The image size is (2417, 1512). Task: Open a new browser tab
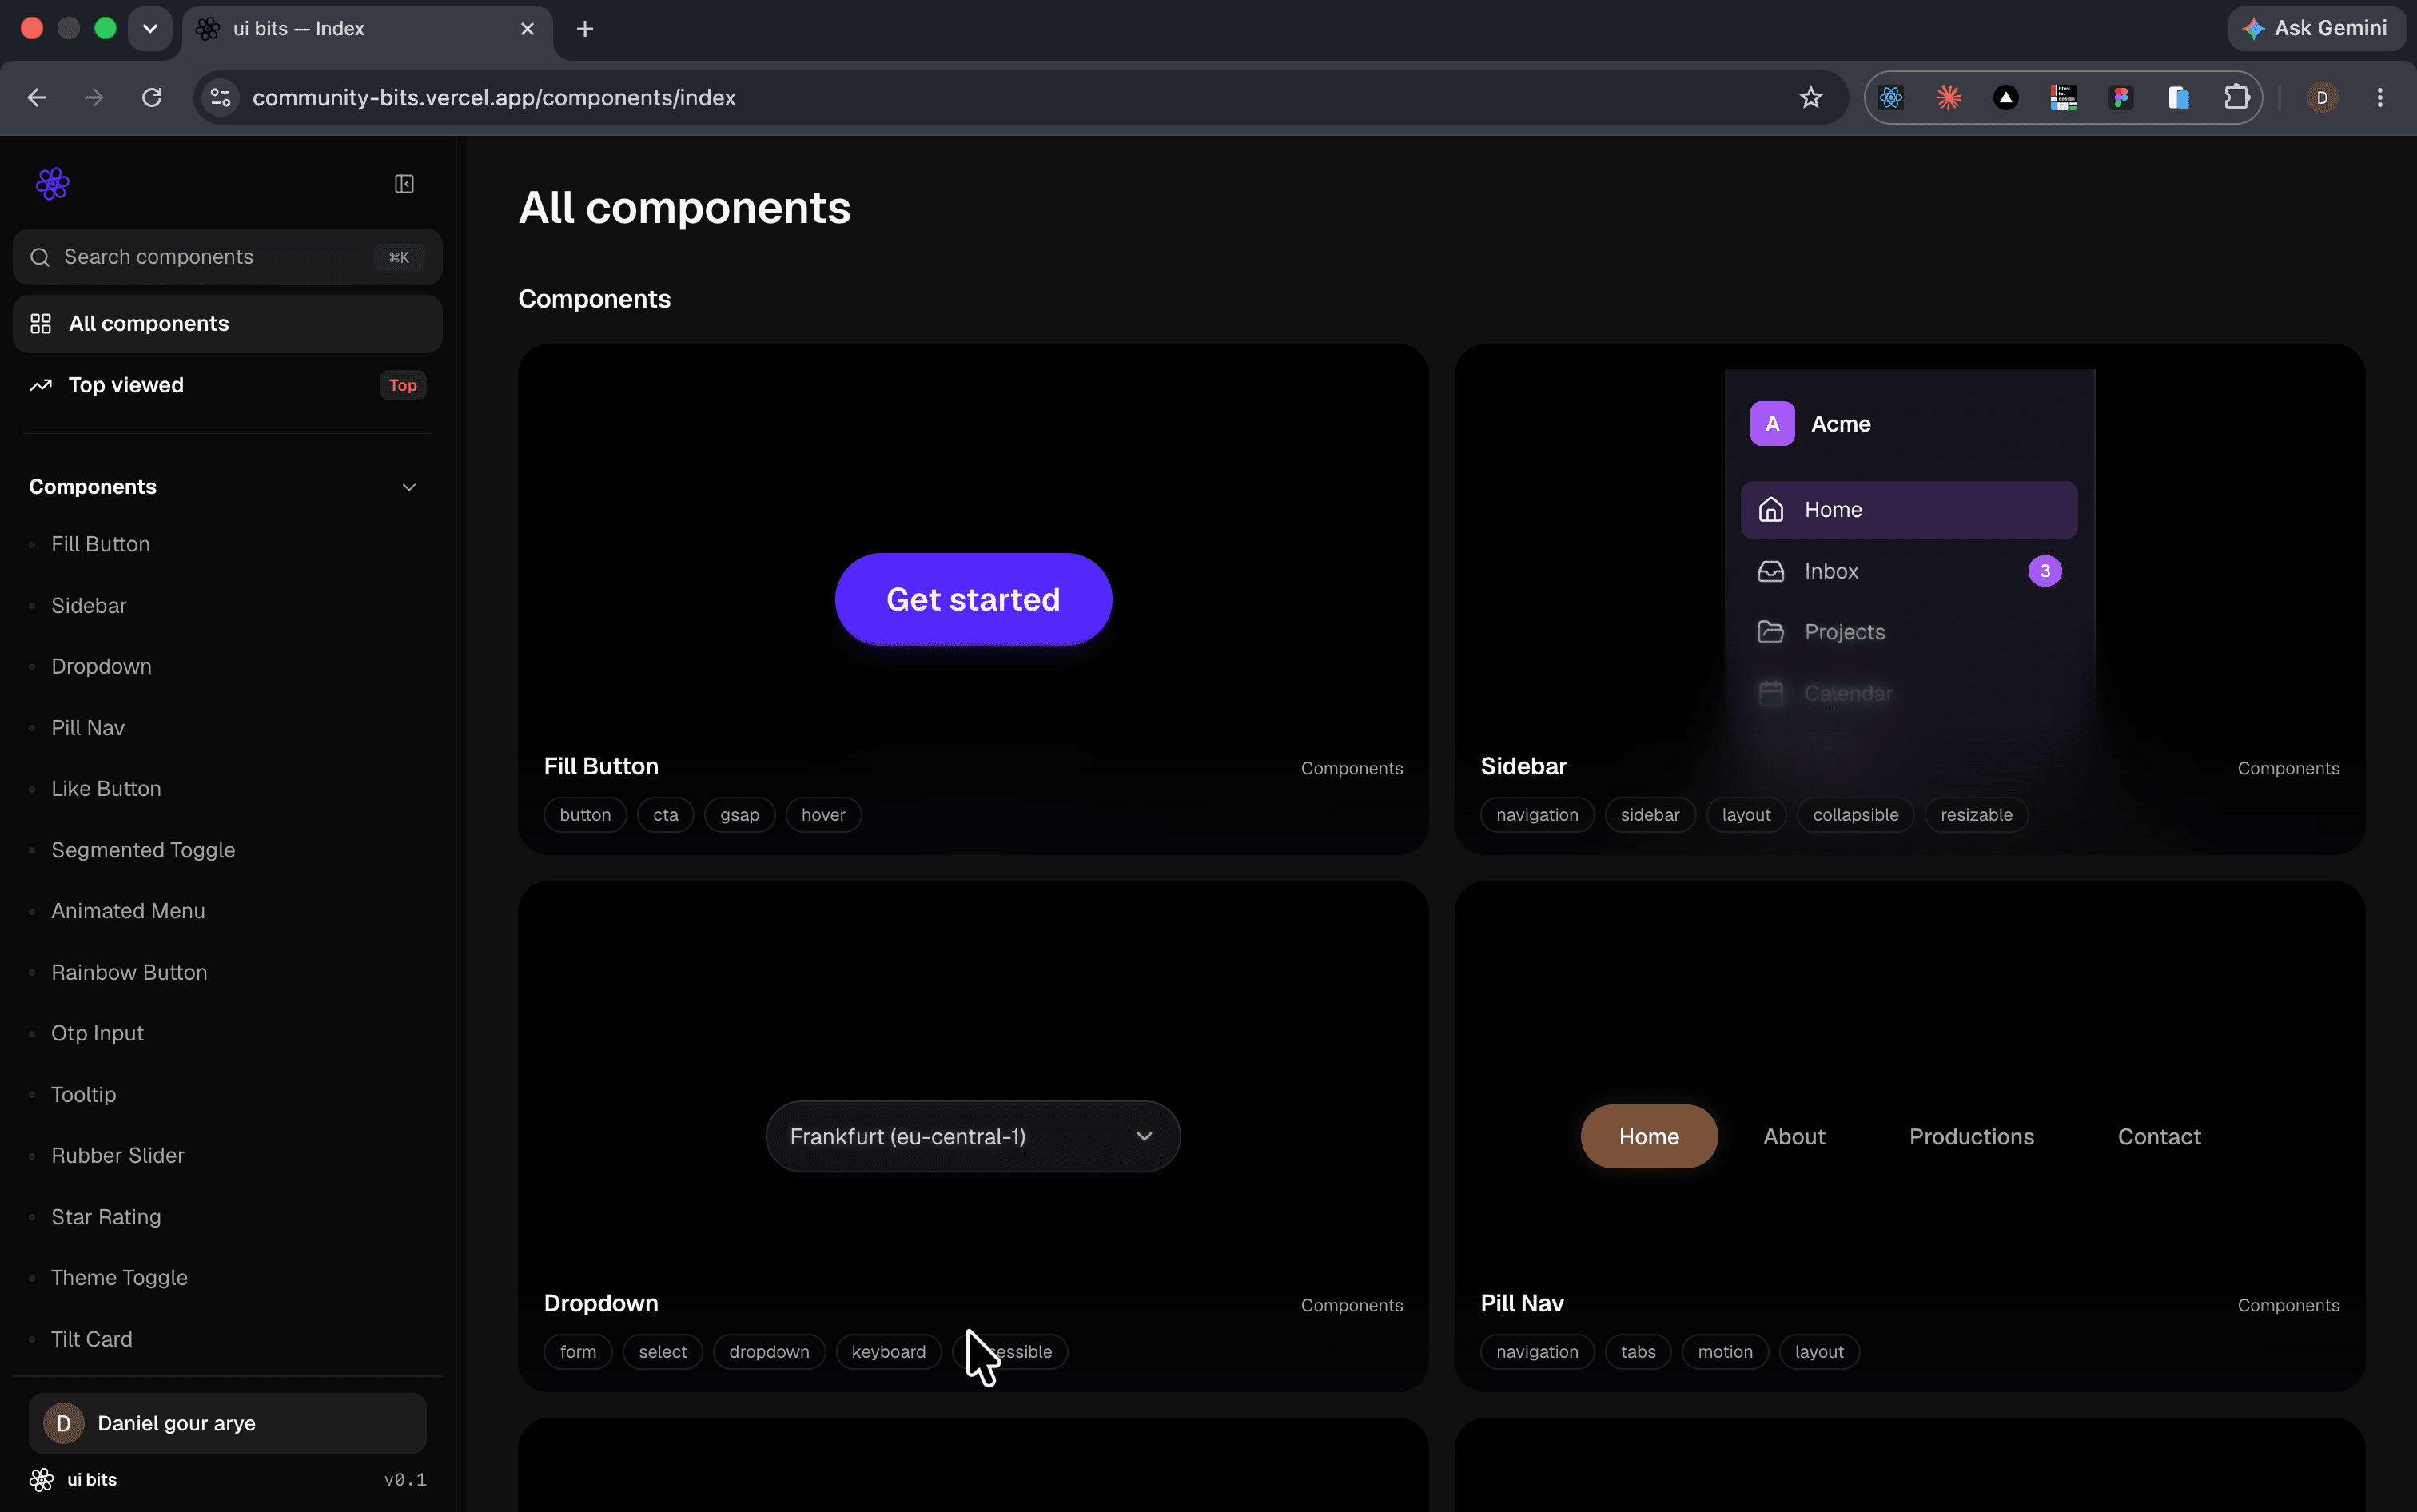[x=585, y=28]
